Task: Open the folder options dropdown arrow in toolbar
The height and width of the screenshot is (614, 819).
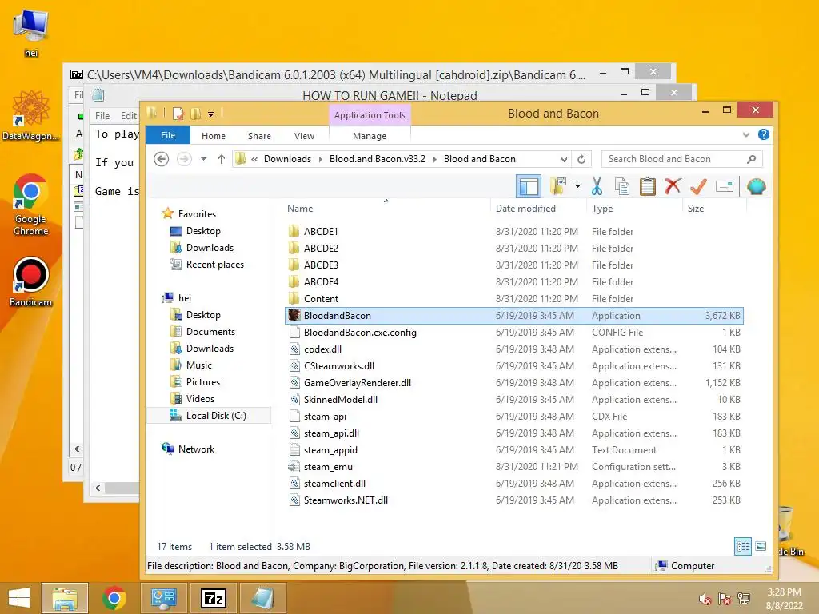Action: click(x=577, y=186)
